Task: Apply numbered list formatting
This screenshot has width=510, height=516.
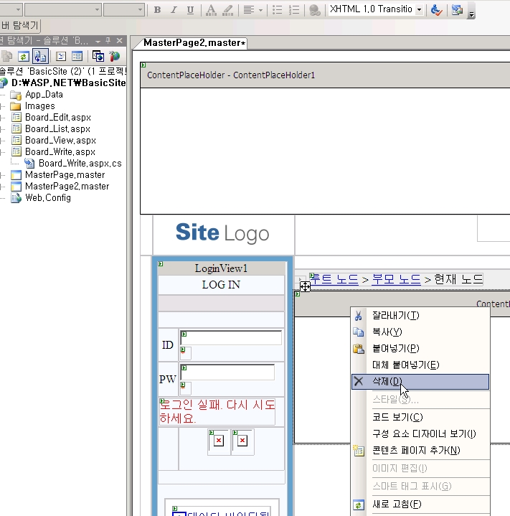Action: click(x=294, y=10)
